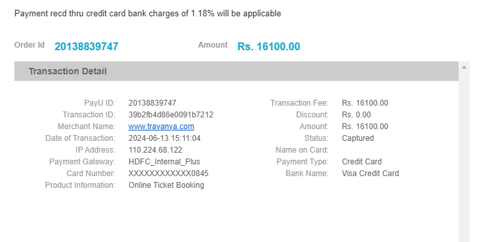
Task: Click the scrollbar up arrow
Action: point(464,67)
